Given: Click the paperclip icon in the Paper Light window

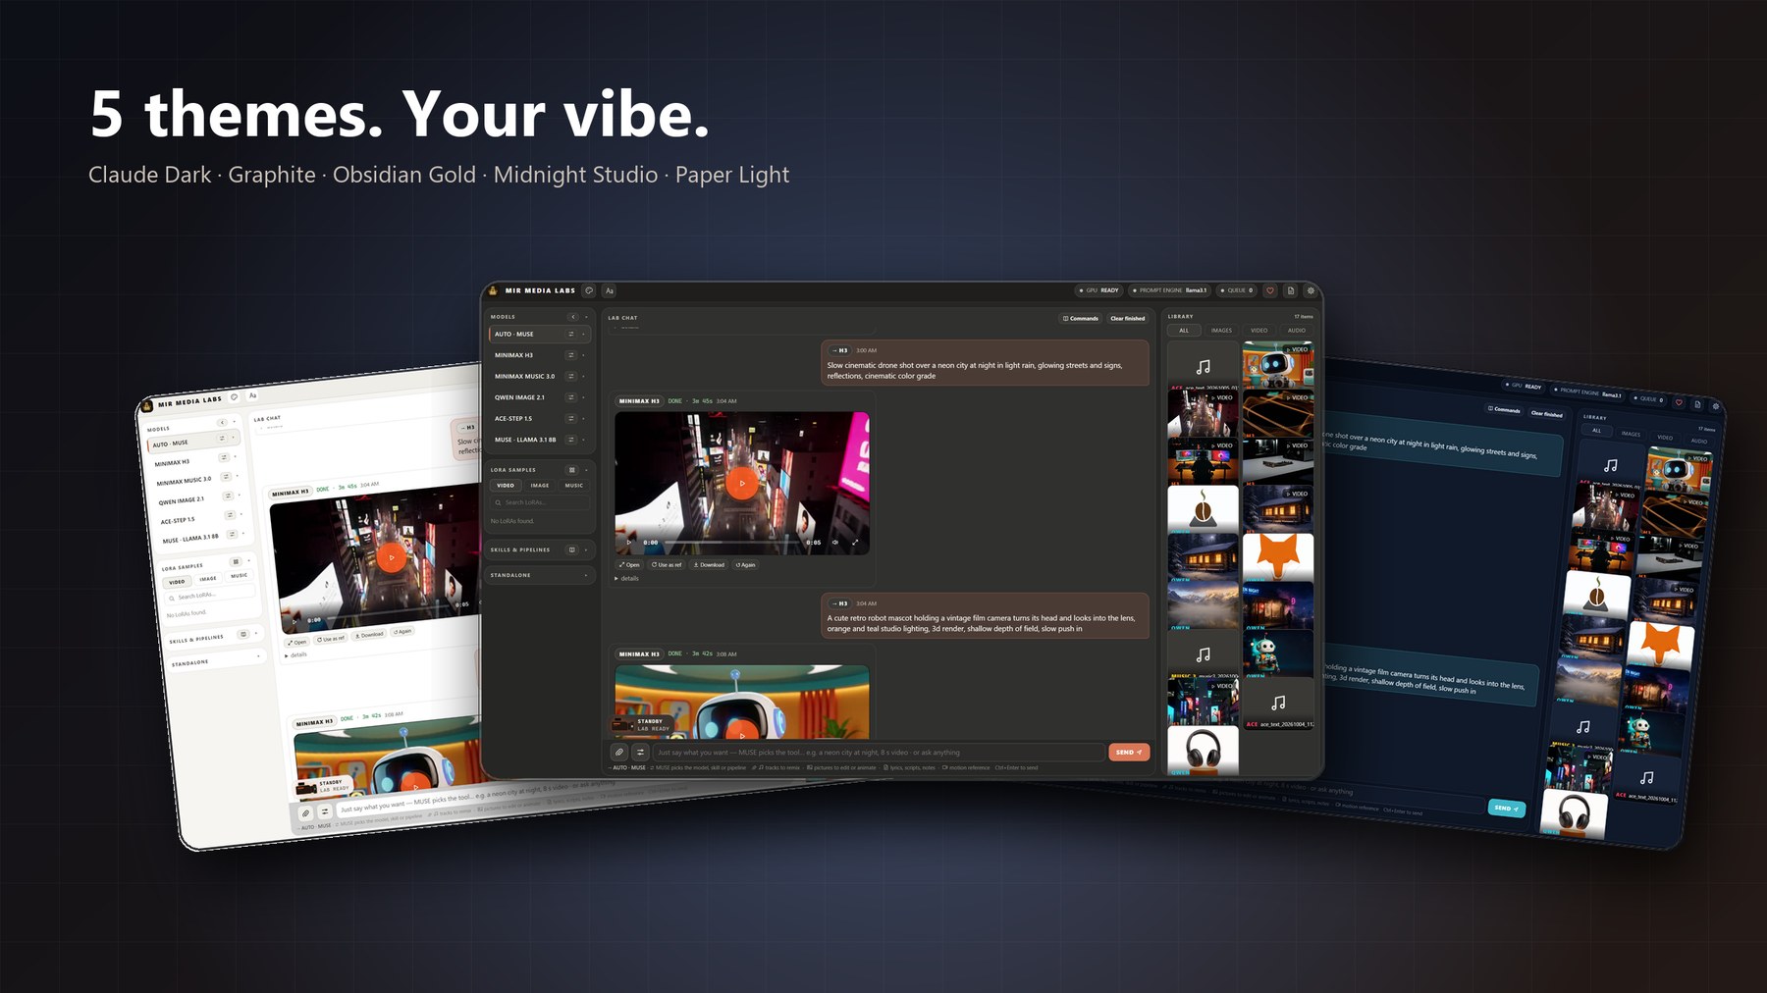Looking at the screenshot, I should pyautogui.click(x=305, y=813).
